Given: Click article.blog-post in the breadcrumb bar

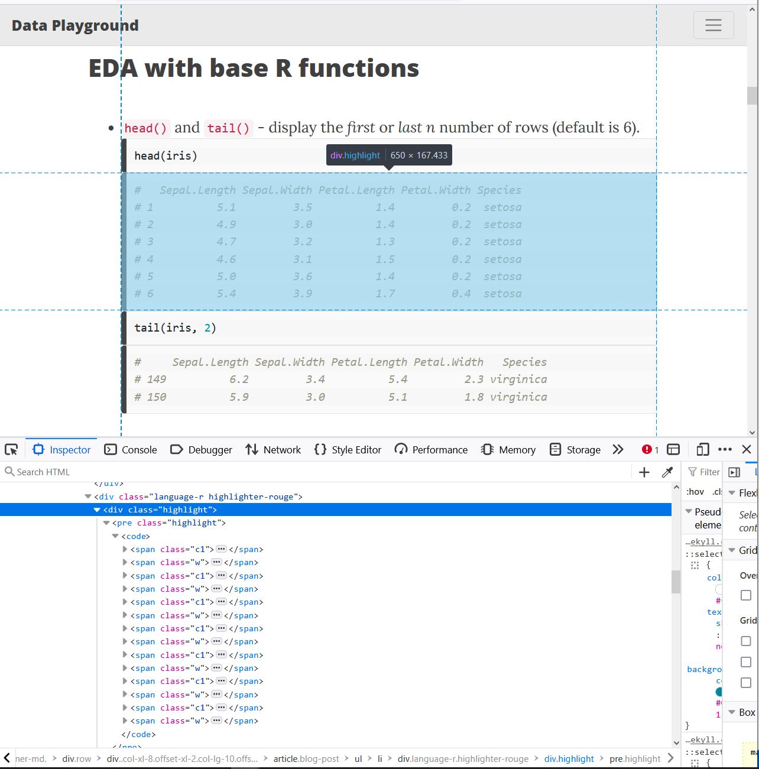Looking at the screenshot, I should [306, 758].
